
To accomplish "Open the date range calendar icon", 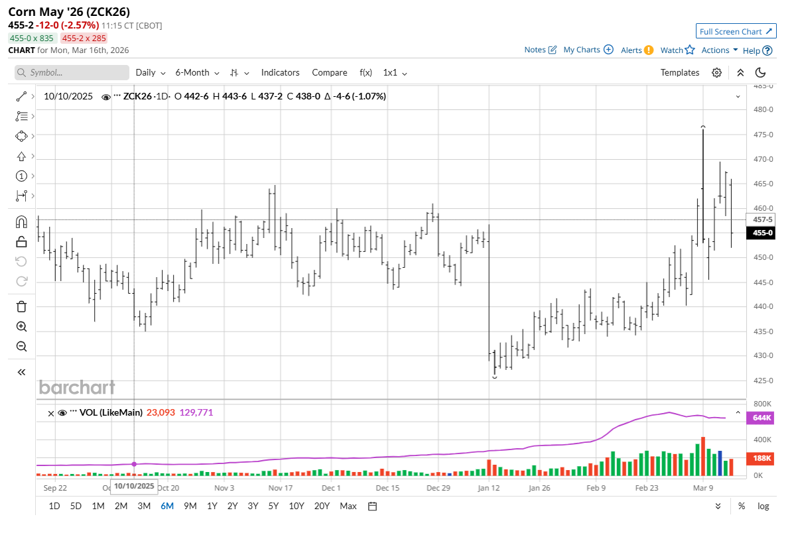I will coord(373,507).
